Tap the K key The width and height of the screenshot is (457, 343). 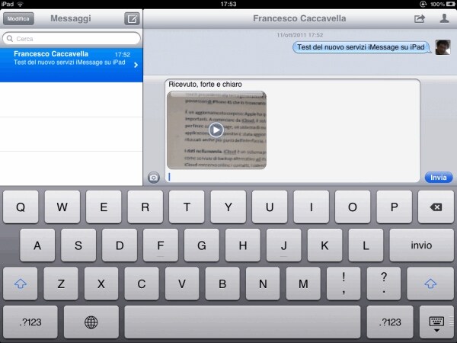(324, 245)
